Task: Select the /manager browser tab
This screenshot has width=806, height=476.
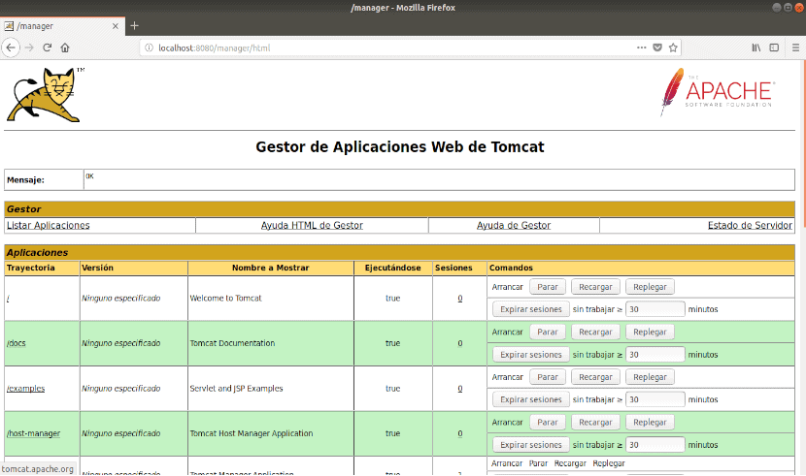Action: click(x=62, y=26)
